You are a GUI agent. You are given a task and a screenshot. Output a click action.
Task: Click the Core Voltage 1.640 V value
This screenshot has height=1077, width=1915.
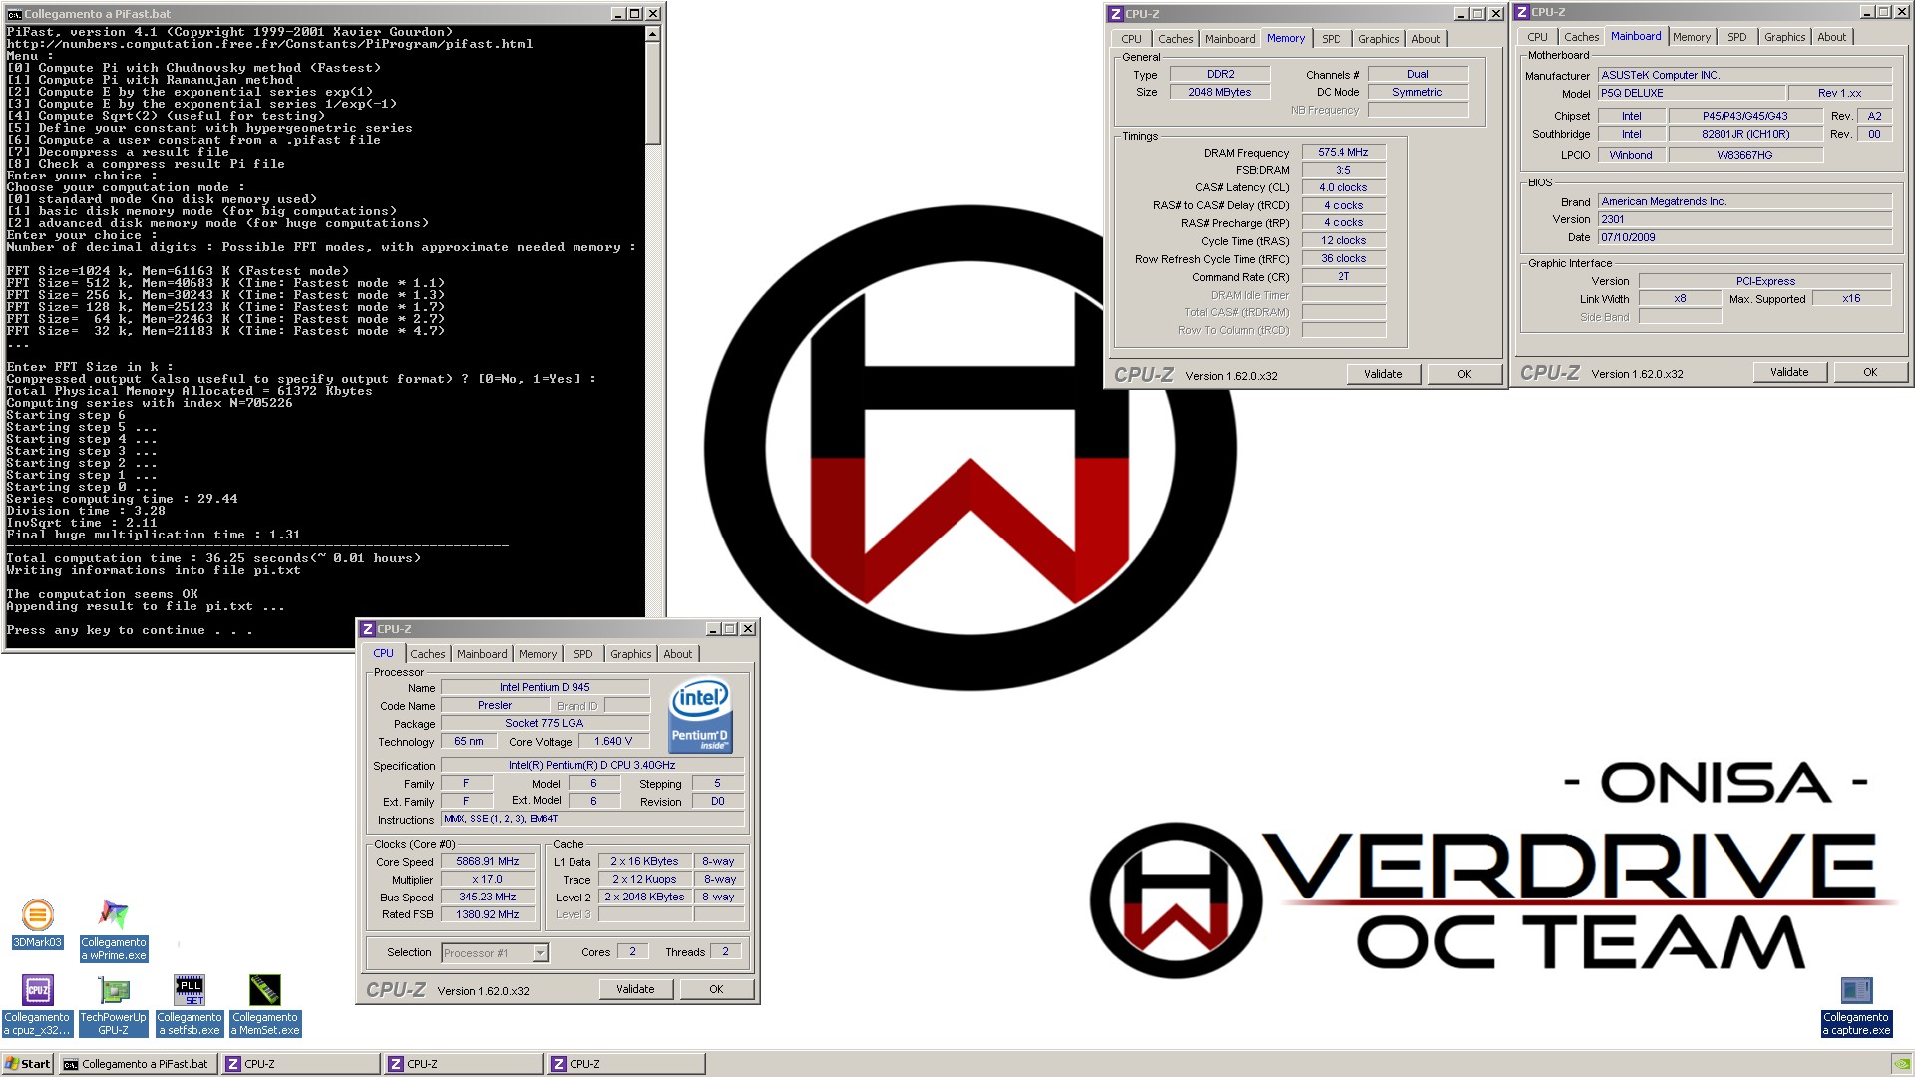pyautogui.click(x=613, y=742)
